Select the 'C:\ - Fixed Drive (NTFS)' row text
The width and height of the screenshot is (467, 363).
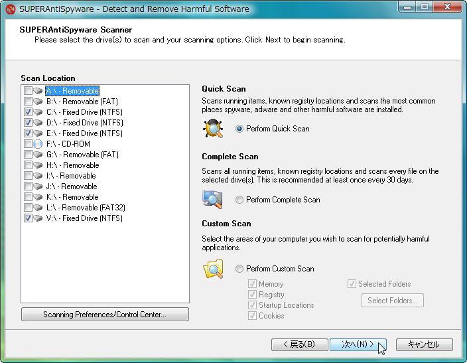(84, 112)
